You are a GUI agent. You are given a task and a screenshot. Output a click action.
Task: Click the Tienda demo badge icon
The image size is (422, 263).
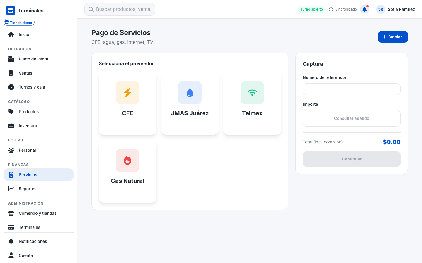7,23
